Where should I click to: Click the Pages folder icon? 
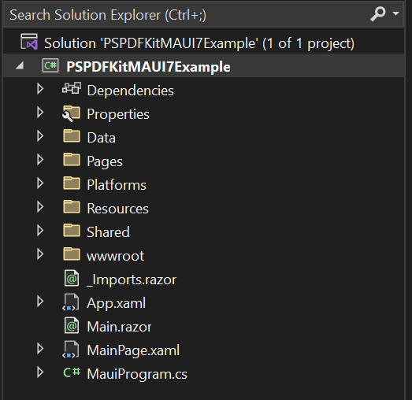tap(72, 159)
